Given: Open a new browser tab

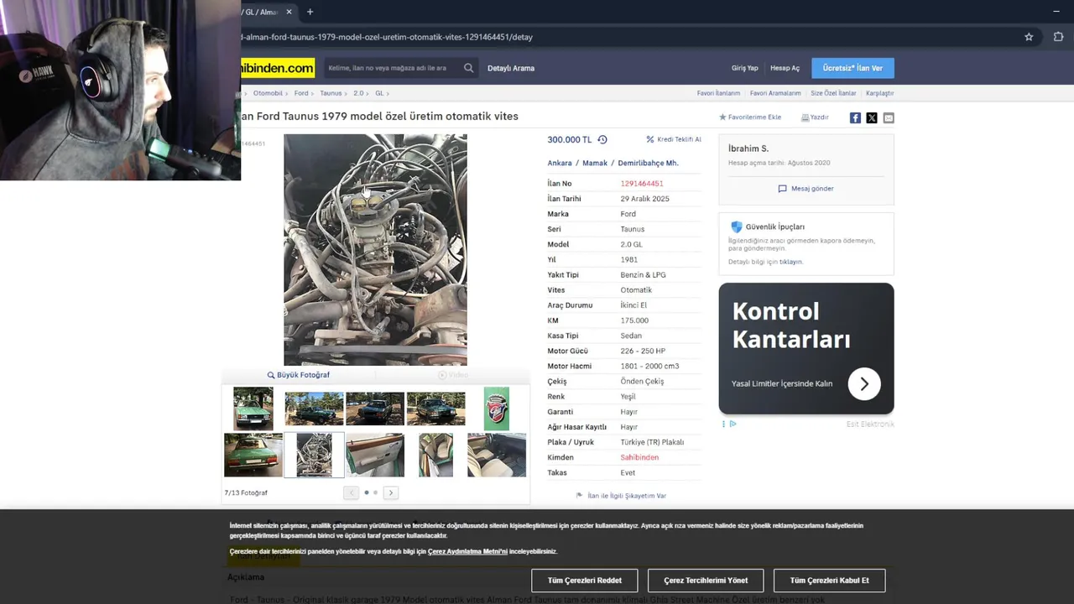Looking at the screenshot, I should point(310,12).
